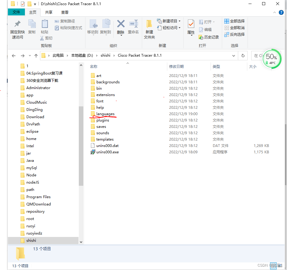This screenshot has width=287, height=270.
Task: Select Administrator folder in tree
Action: click(x=38, y=88)
